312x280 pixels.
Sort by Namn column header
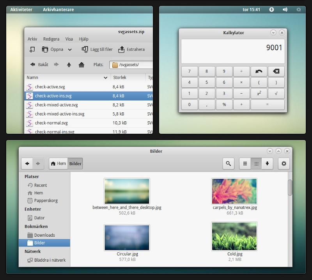[x=67, y=78]
